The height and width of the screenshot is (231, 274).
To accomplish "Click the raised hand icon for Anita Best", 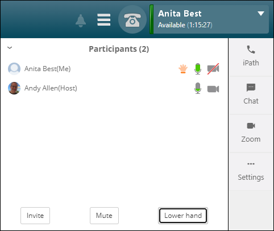I will coord(183,69).
